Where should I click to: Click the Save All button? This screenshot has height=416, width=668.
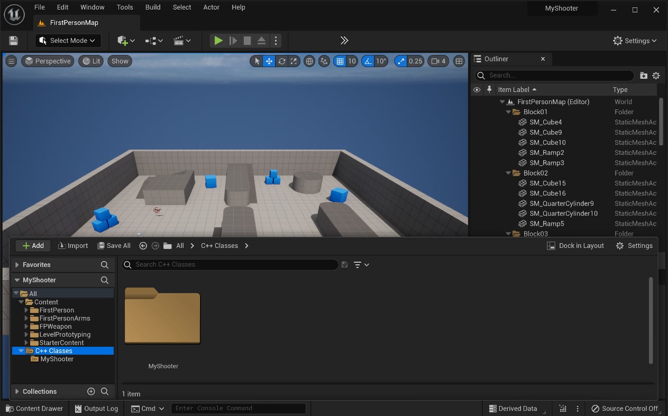click(x=114, y=246)
